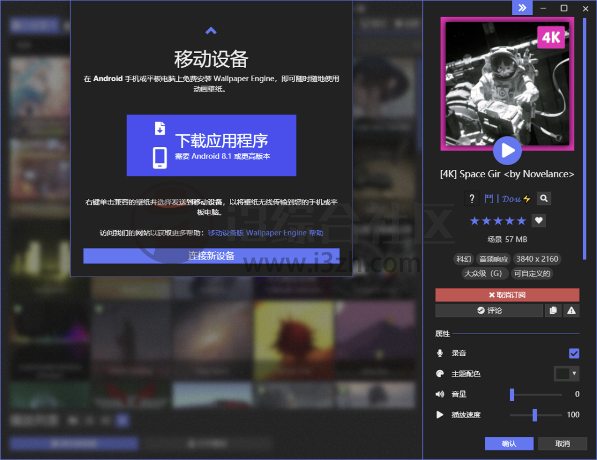Viewport: 597px width, 460px height.
Task: Minimize the Wallpaper Engine window
Action: pyautogui.click(x=543, y=8)
